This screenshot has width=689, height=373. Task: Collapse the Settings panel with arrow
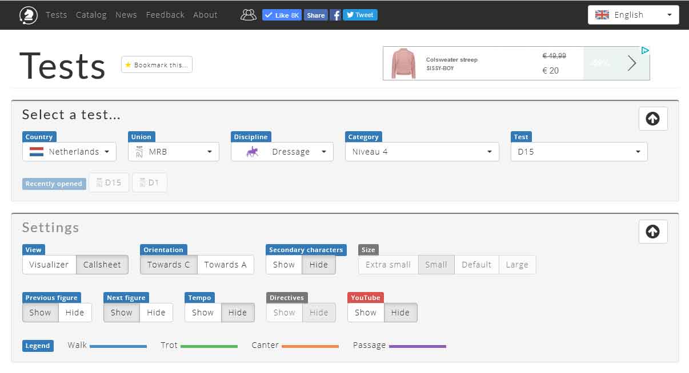pos(652,232)
